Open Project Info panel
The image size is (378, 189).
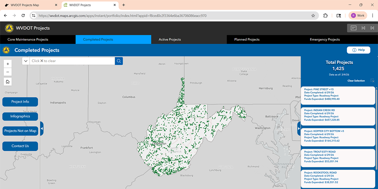[x=20, y=102]
